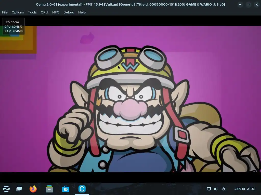This screenshot has height=195, width=261.
Task: Select the Cemu taskbar icon
Action: [82, 189]
